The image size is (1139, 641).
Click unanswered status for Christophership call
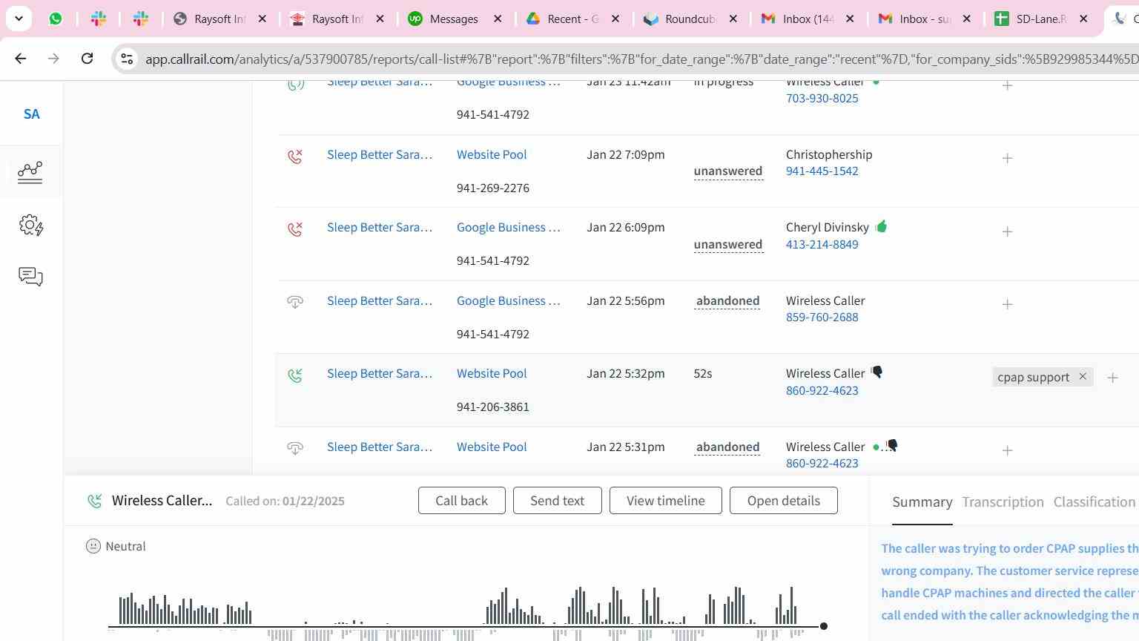click(728, 171)
